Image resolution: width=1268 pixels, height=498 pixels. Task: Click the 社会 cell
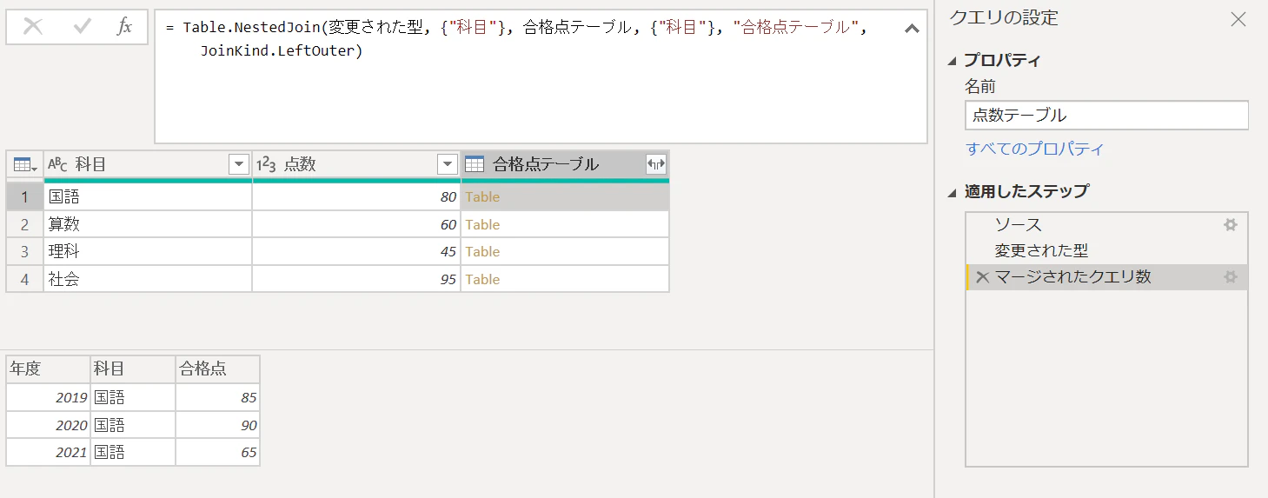(148, 279)
